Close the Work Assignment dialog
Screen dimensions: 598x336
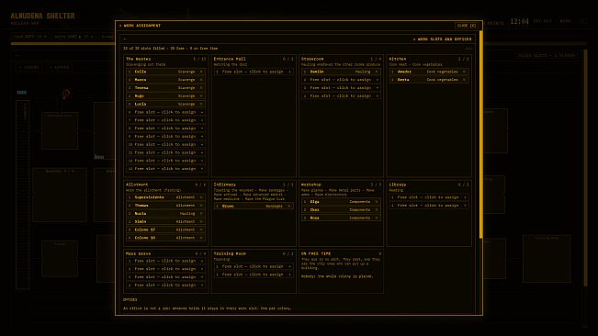467,26
